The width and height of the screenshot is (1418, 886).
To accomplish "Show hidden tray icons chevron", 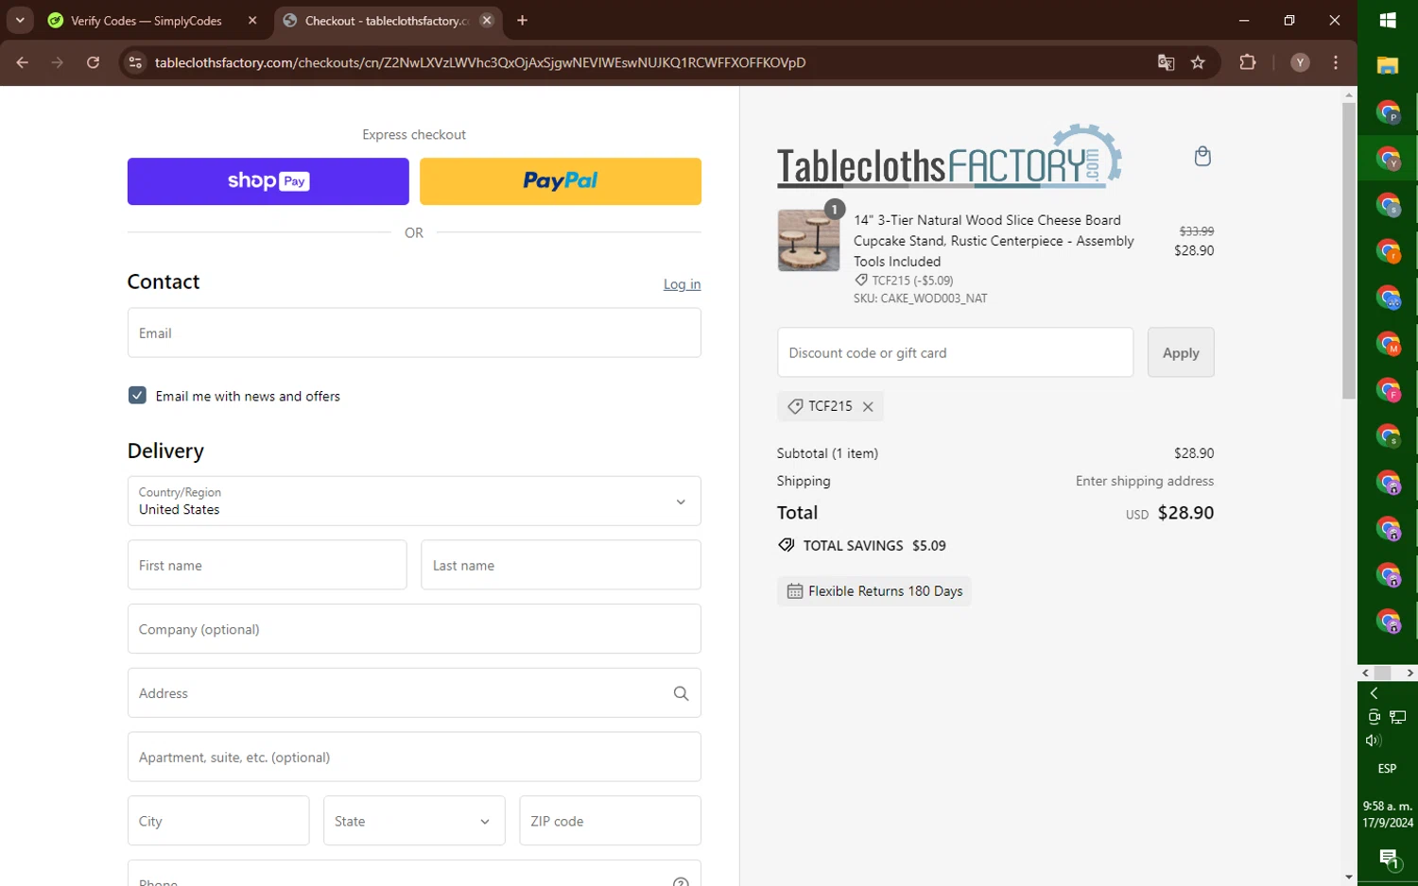I will coord(1374,693).
